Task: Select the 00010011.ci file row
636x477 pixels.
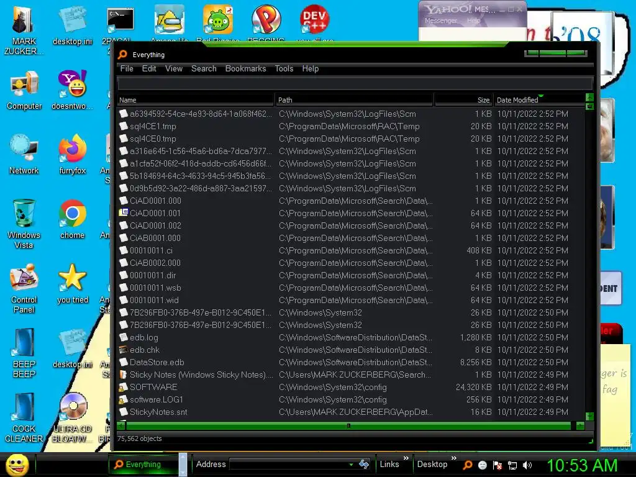Action: (x=352, y=250)
